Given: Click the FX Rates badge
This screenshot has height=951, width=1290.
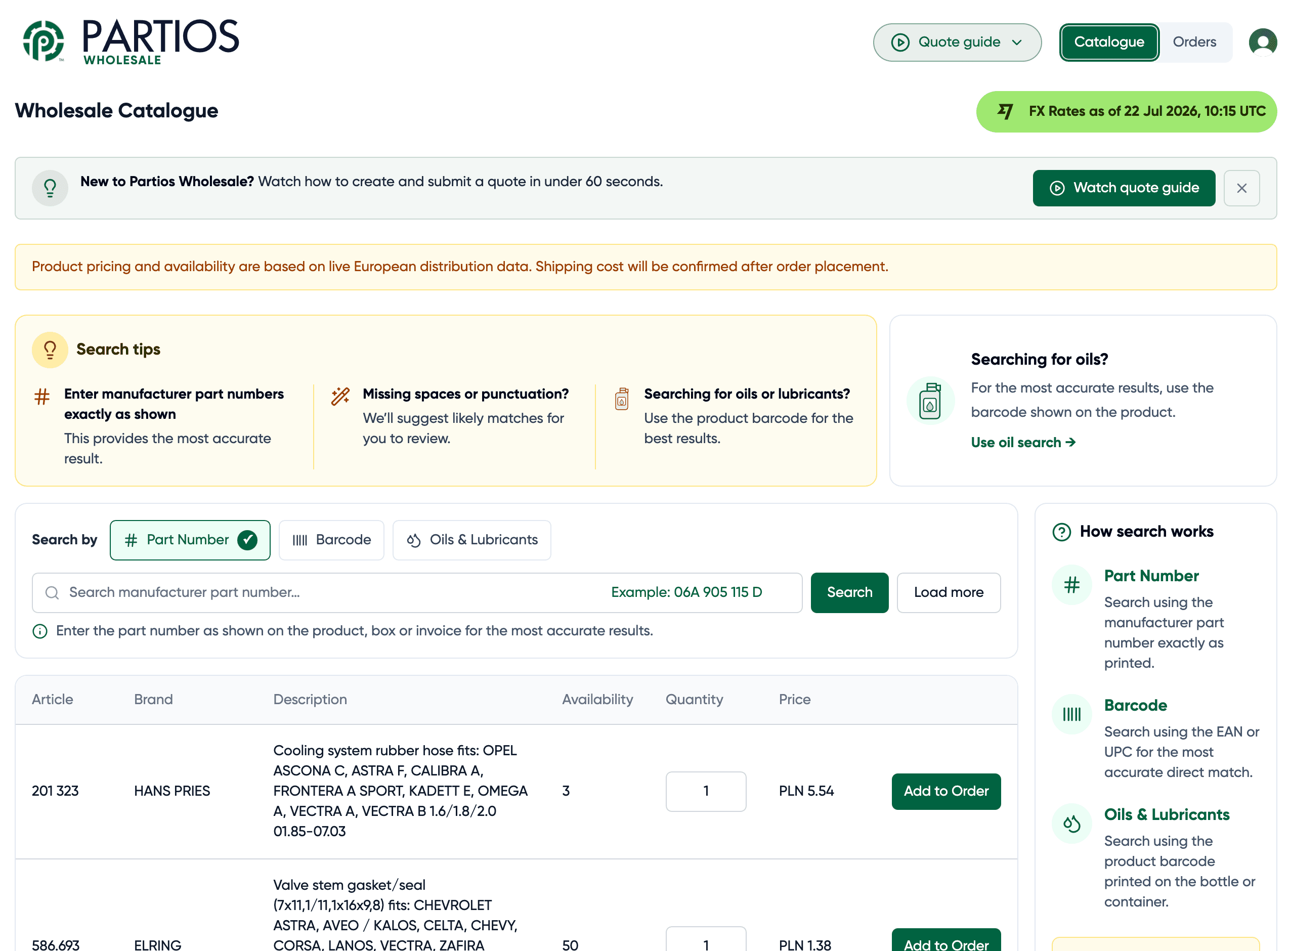Looking at the screenshot, I should pos(1126,111).
